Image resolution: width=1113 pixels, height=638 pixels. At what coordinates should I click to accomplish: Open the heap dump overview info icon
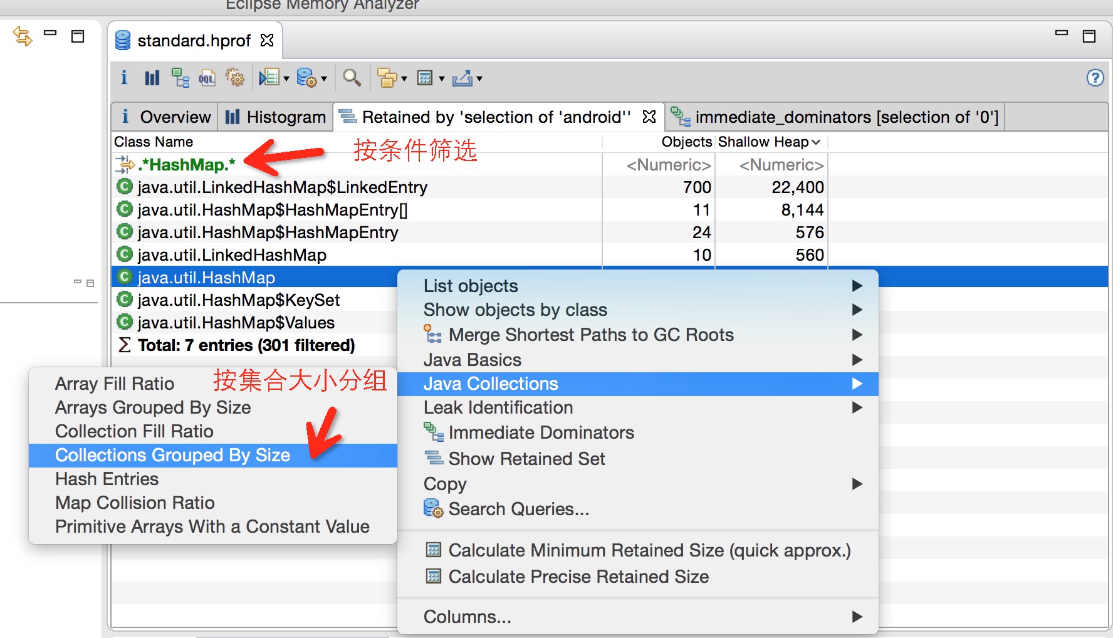pyautogui.click(x=124, y=78)
